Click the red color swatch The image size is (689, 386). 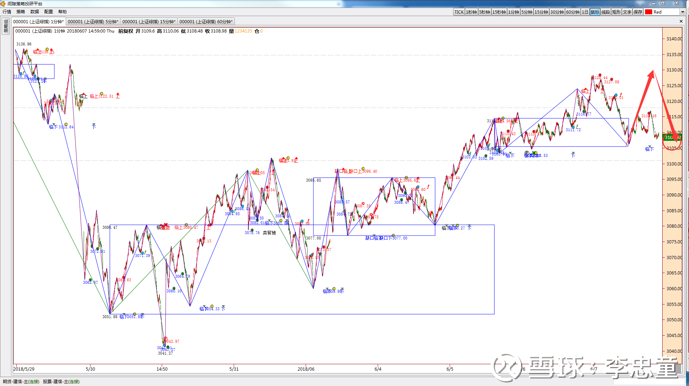649,12
